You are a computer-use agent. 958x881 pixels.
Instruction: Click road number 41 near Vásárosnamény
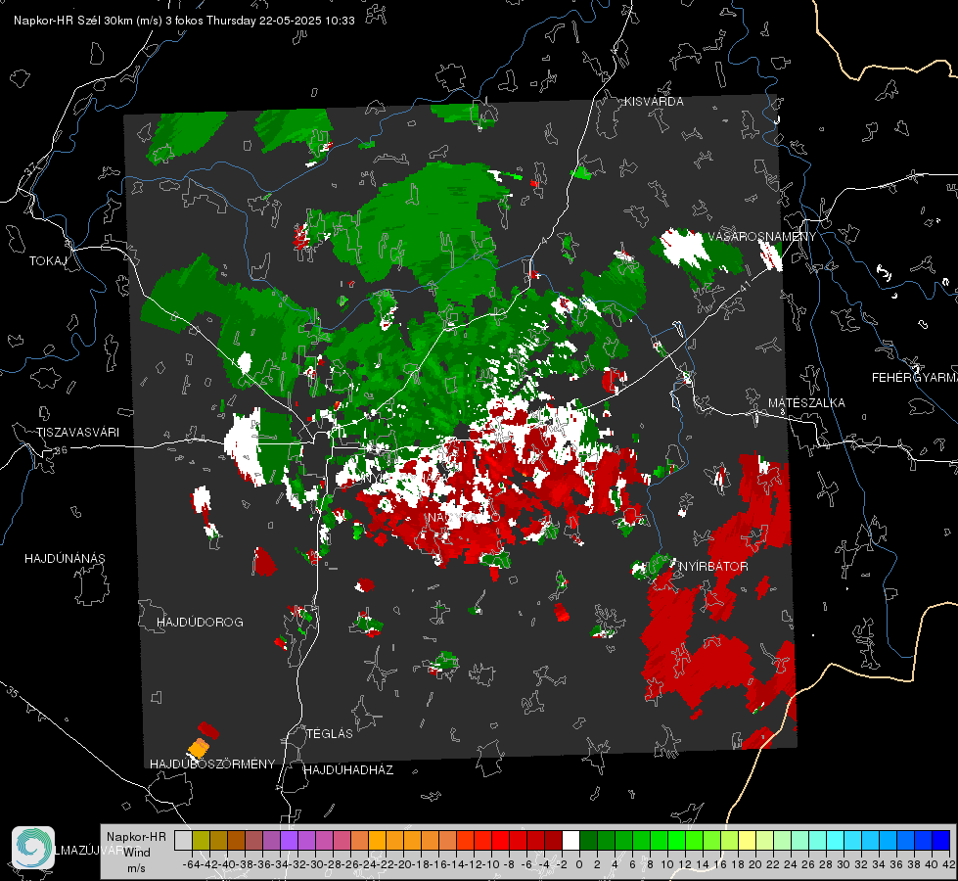click(x=746, y=286)
